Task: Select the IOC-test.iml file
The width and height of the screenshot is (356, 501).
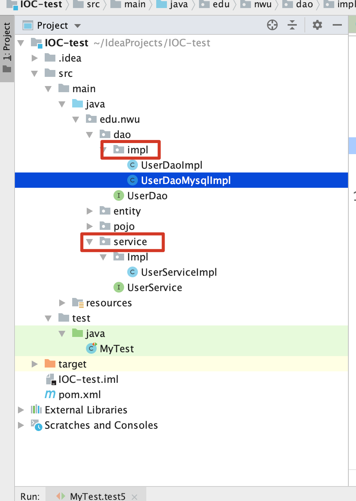Action: pyautogui.click(x=88, y=379)
